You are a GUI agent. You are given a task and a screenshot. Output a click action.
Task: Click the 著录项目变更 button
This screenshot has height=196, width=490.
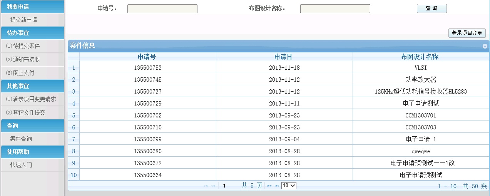coord(467,33)
